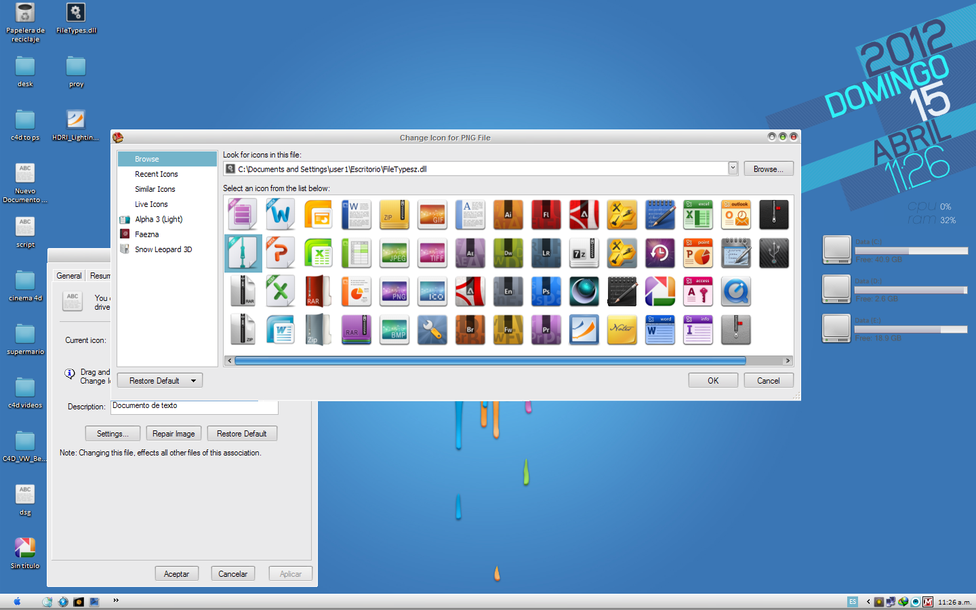Image resolution: width=976 pixels, height=610 pixels.
Task: Choose the Adobe Illustrator Ai icon
Action: (x=508, y=214)
